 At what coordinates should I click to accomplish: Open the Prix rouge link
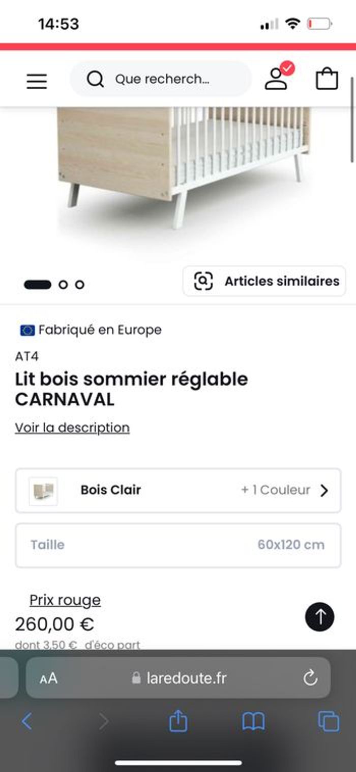pyautogui.click(x=65, y=600)
